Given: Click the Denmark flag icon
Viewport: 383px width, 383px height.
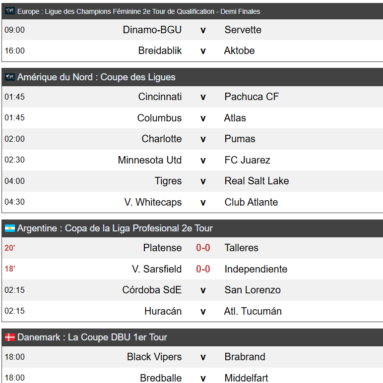Looking at the screenshot, I should (x=10, y=337).
